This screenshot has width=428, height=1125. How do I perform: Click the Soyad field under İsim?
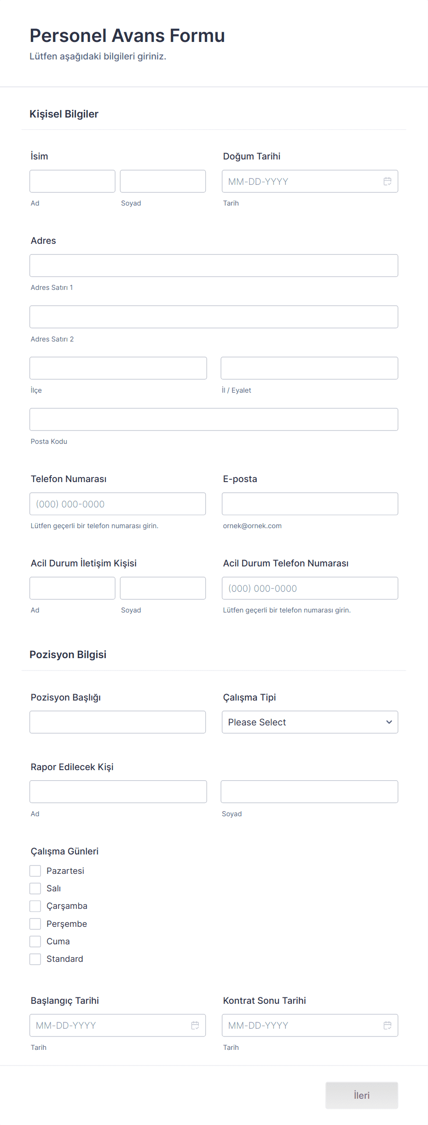pos(162,181)
